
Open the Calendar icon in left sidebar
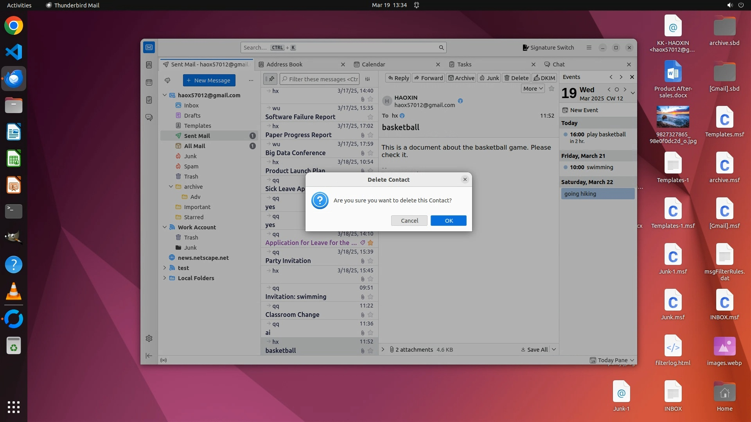pyautogui.click(x=149, y=82)
